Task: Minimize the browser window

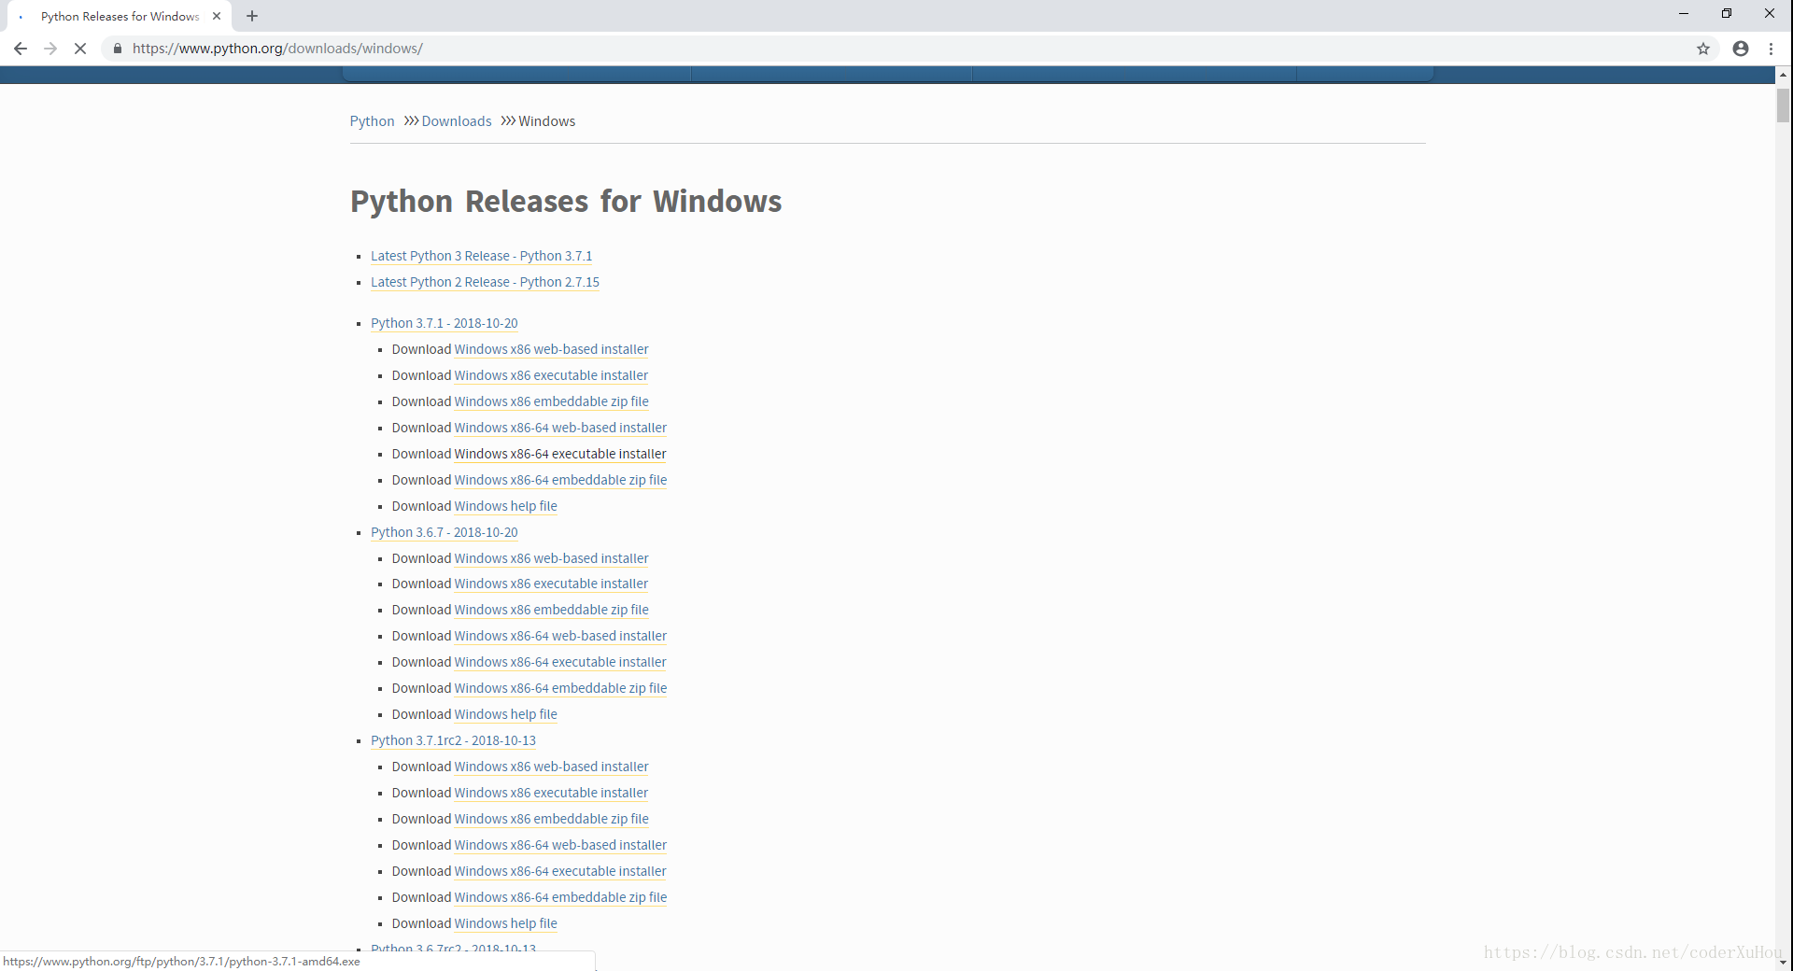Action: tap(1684, 14)
